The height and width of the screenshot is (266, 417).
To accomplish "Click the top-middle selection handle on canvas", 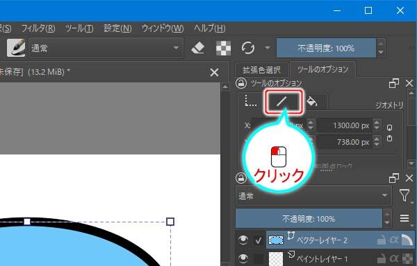I will [27, 222].
